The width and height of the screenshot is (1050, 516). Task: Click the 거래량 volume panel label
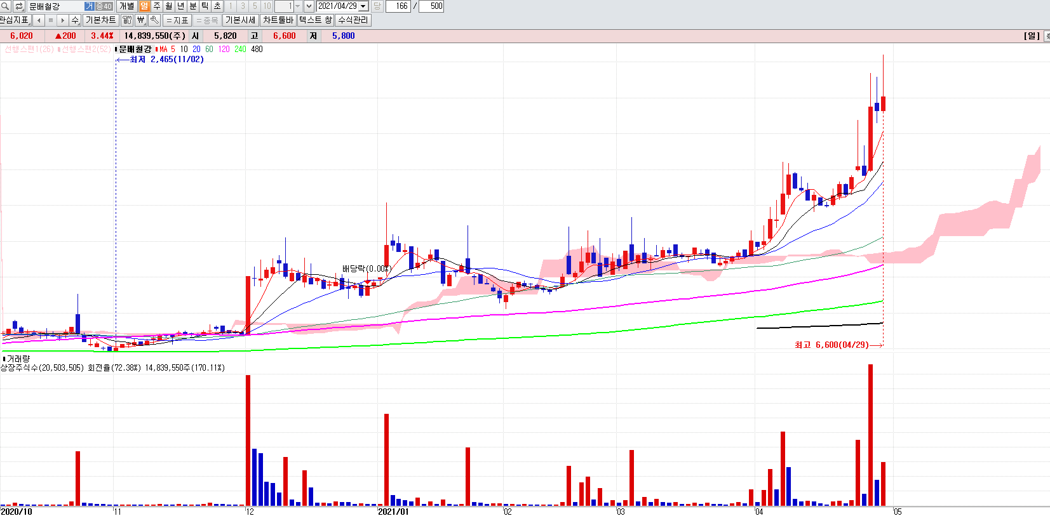click(18, 359)
